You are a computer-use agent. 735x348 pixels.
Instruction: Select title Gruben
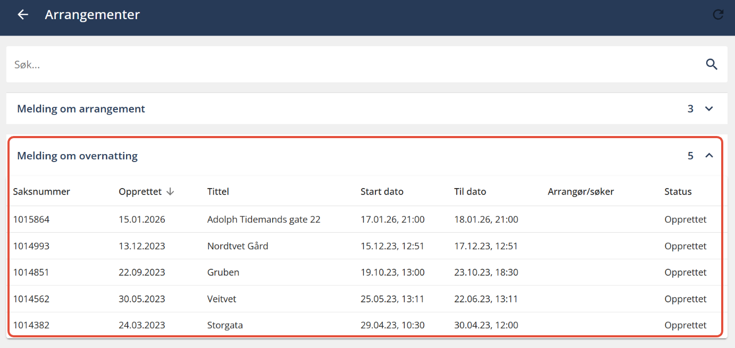point(223,273)
